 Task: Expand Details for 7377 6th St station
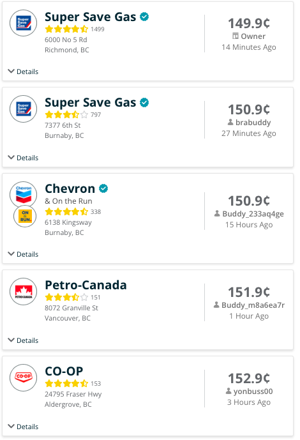23,158
